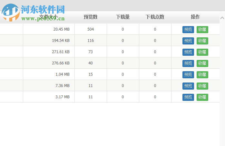This screenshot has width=225, height=146.
Task: Preview the 194.54 KB file
Action: point(188,41)
